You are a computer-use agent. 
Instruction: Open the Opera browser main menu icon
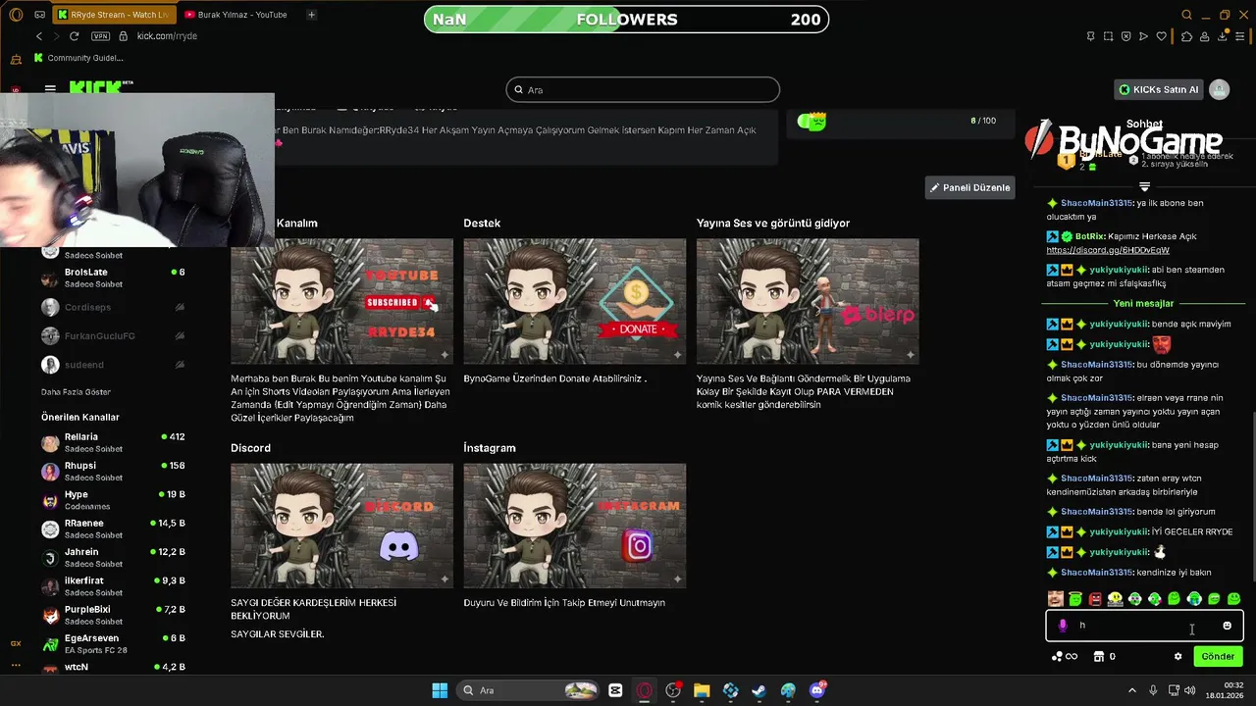(x=16, y=15)
